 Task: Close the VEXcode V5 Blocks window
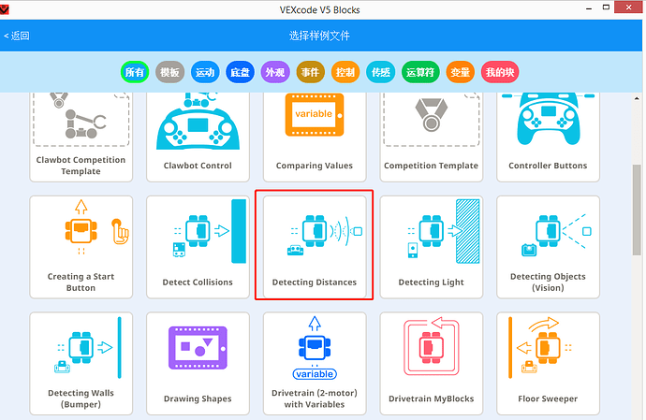pyautogui.click(x=628, y=7)
